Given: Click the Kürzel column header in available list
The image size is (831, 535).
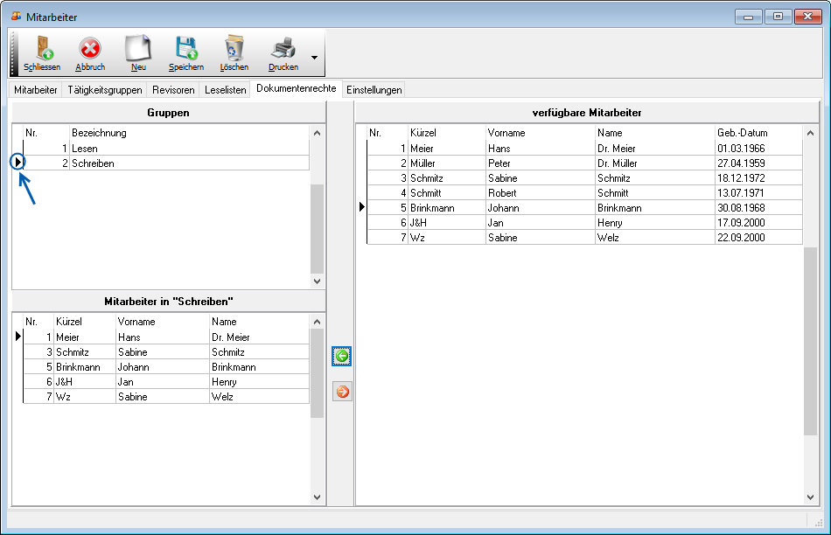Looking at the screenshot, I should pos(423,133).
